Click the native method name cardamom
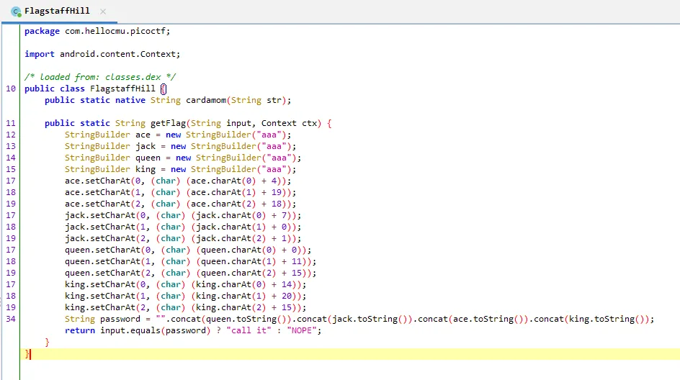This screenshot has height=380, width=680. 206,100
